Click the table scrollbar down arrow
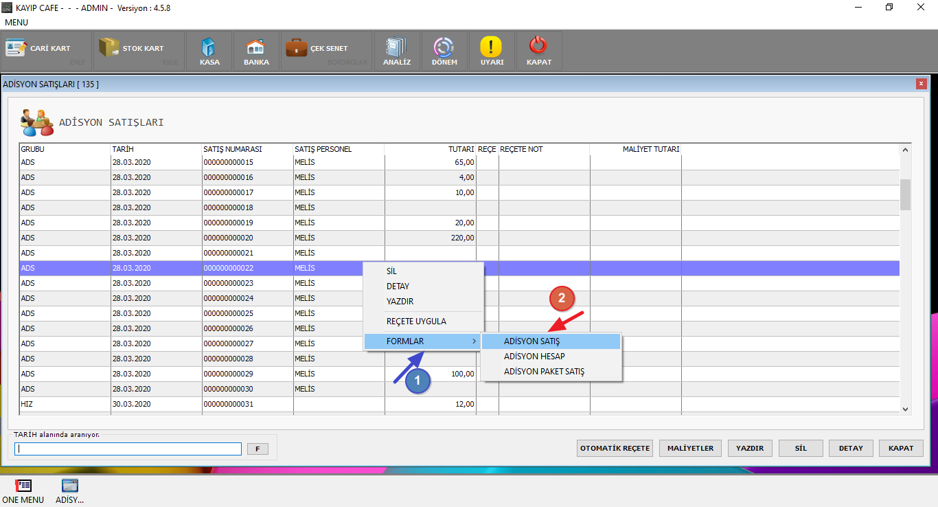The width and height of the screenshot is (938, 507). (905, 409)
